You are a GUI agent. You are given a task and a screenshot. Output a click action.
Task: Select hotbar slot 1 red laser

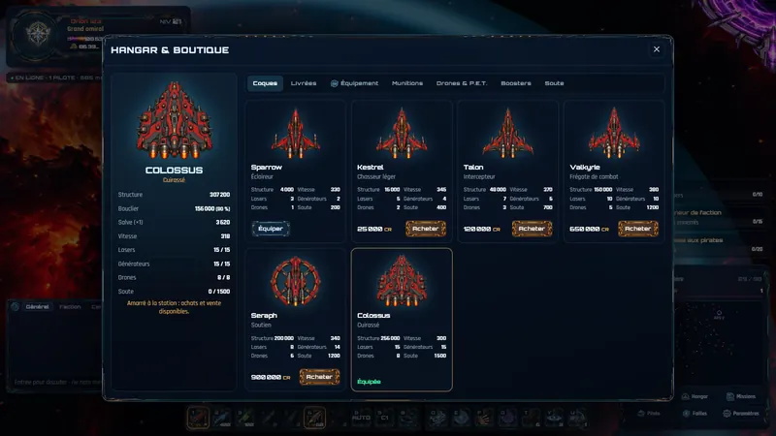tap(198, 418)
